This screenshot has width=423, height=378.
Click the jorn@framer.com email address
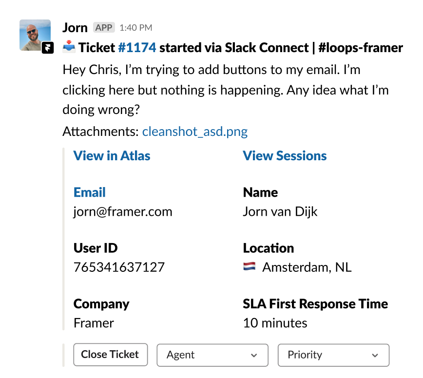coord(123,212)
